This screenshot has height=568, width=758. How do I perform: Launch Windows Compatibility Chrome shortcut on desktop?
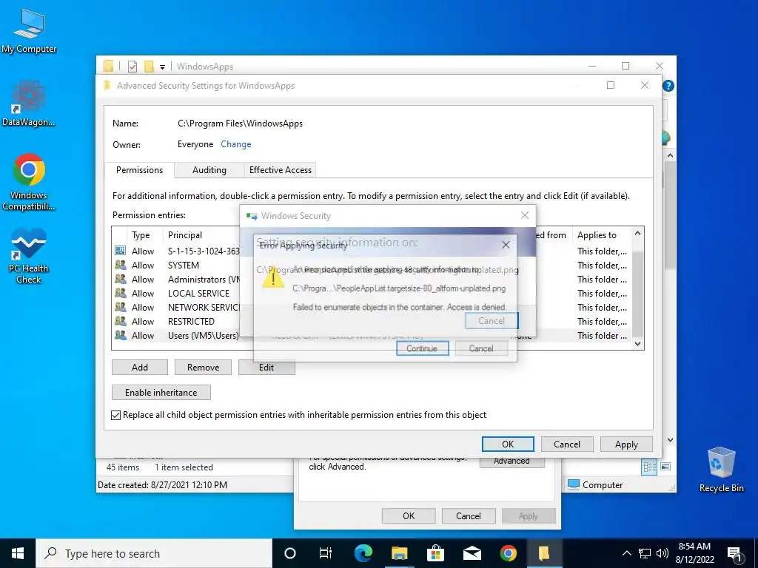[x=29, y=182]
